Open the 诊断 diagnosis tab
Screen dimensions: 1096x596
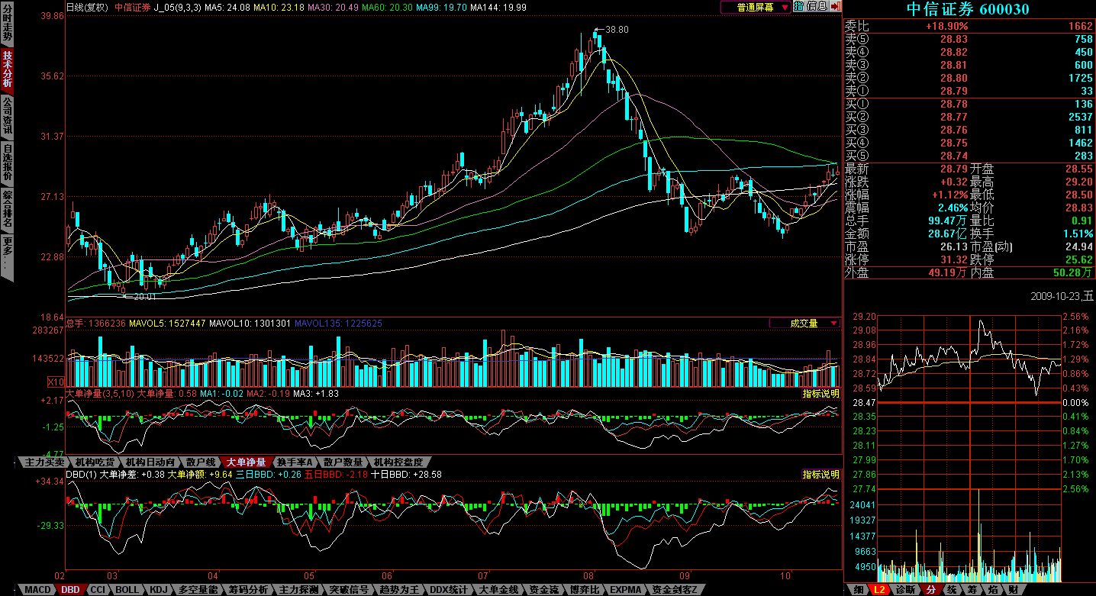(905, 590)
